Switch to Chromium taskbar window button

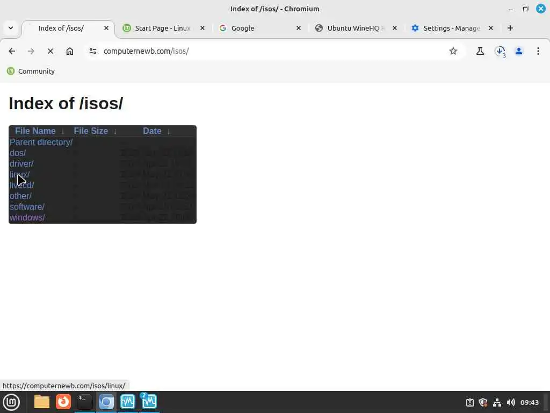click(x=106, y=402)
